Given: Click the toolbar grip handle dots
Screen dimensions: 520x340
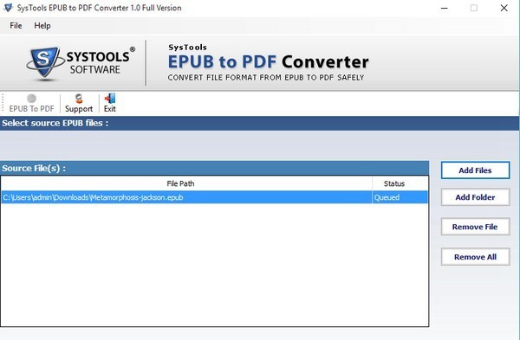Looking at the screenshot, I should (x=3, y=103).
